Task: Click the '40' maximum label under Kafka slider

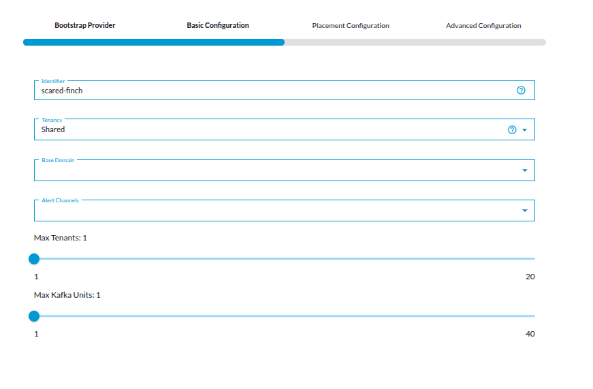Action: 530,334
